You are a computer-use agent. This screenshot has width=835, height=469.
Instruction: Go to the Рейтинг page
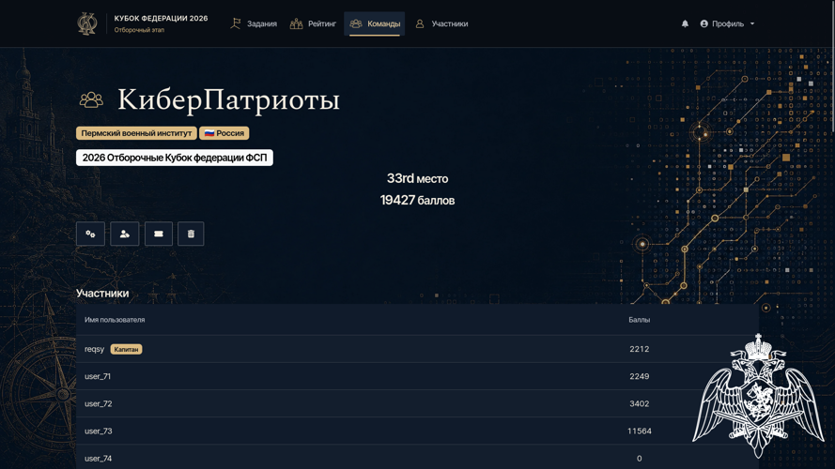pos(313,23)
